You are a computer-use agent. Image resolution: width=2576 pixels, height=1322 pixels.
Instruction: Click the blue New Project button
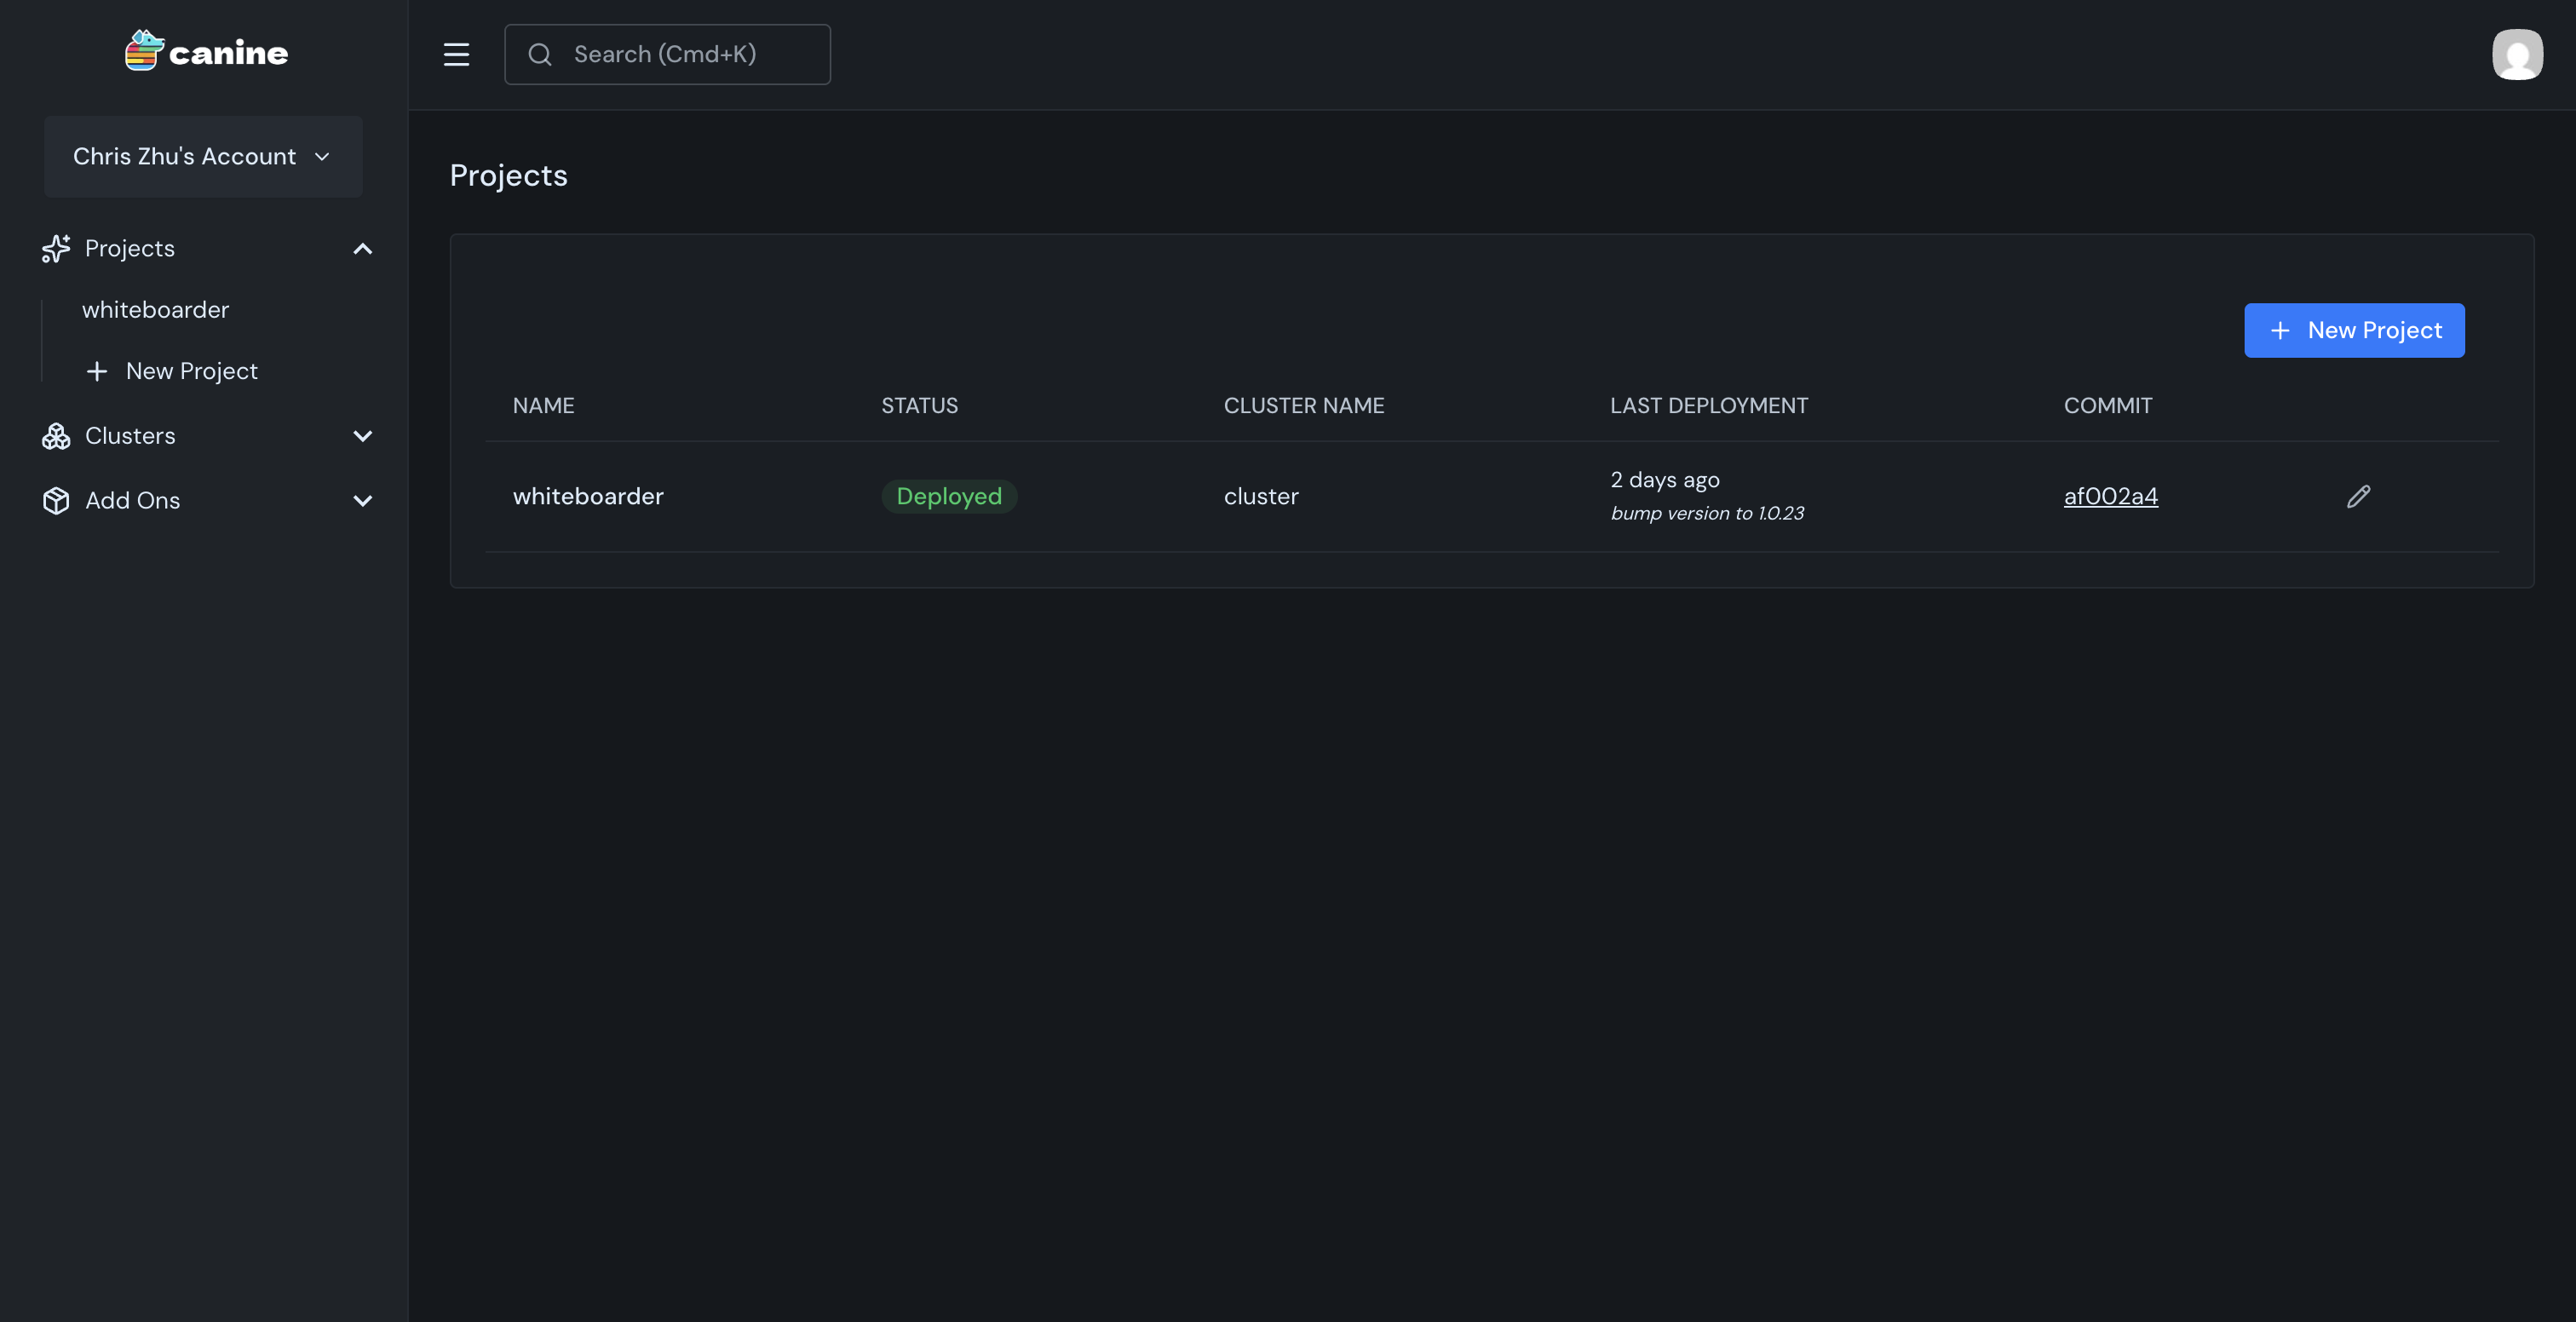coord(2354,330)
